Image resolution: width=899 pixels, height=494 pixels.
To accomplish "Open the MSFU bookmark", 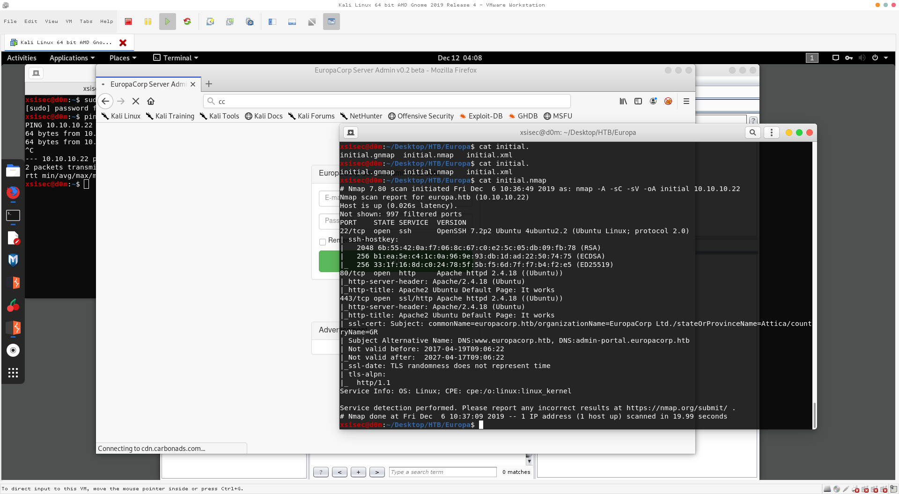I will coord(558,116).
